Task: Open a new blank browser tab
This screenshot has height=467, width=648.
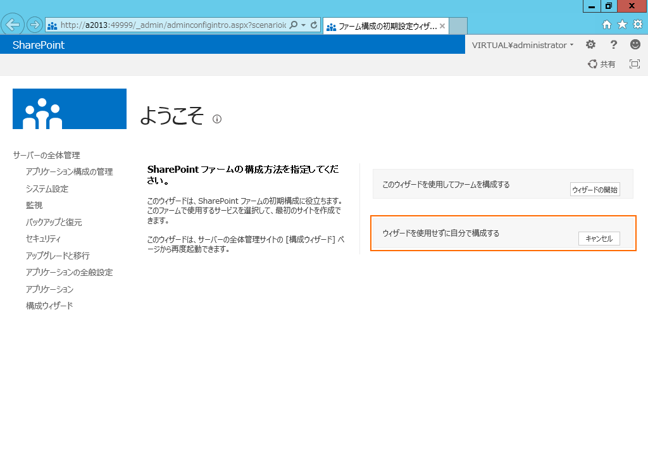Action: click(458, 25)
